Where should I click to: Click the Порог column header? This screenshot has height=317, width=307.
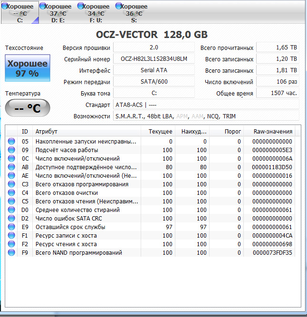point(227,131)
